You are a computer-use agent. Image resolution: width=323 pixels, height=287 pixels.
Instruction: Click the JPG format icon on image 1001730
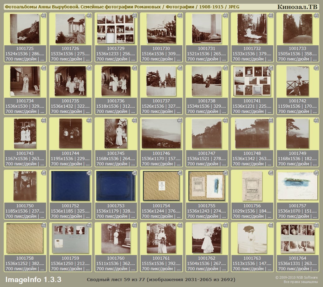[180, 16]
